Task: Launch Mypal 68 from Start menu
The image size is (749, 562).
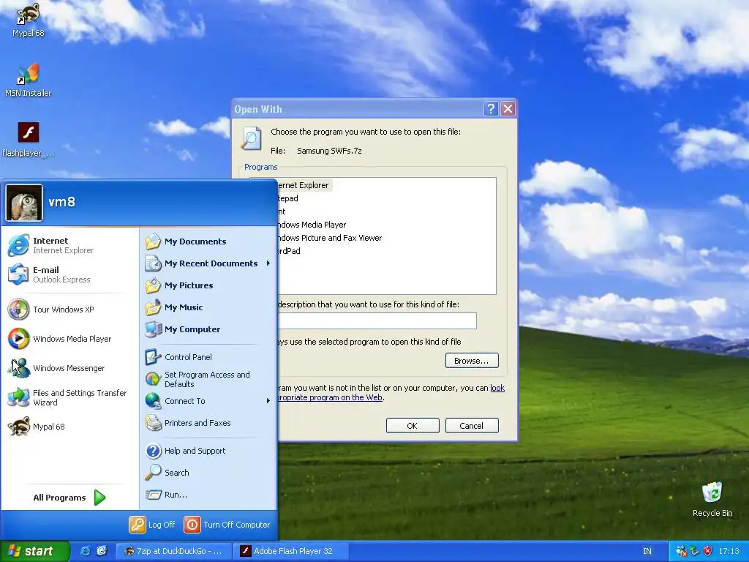Action: click(x=69, y=427)
